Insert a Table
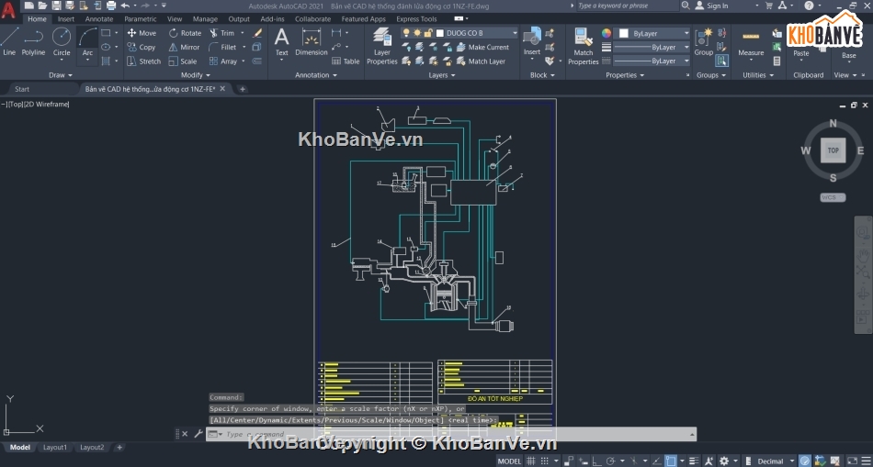Viewport: 873px width, 467px height. (346, 61)
